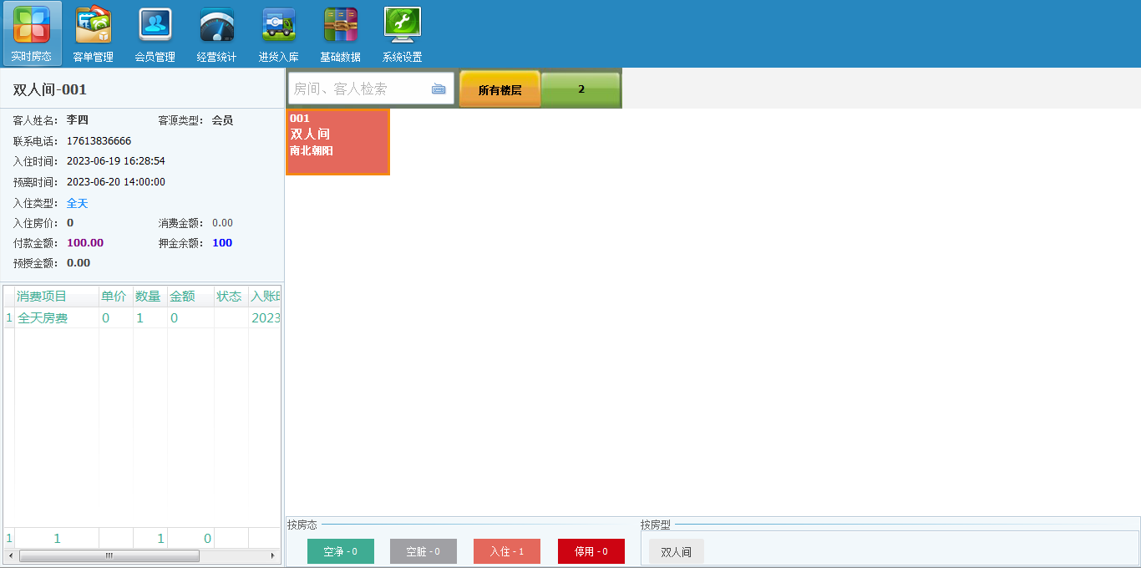Filter rooms by 入住 occupied status
The height and width of the screenshot is (568, 1141).
[x=506, y=551]
